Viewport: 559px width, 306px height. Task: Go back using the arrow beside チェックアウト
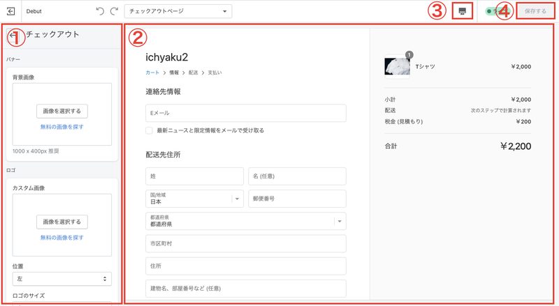(x=12, y=35)
